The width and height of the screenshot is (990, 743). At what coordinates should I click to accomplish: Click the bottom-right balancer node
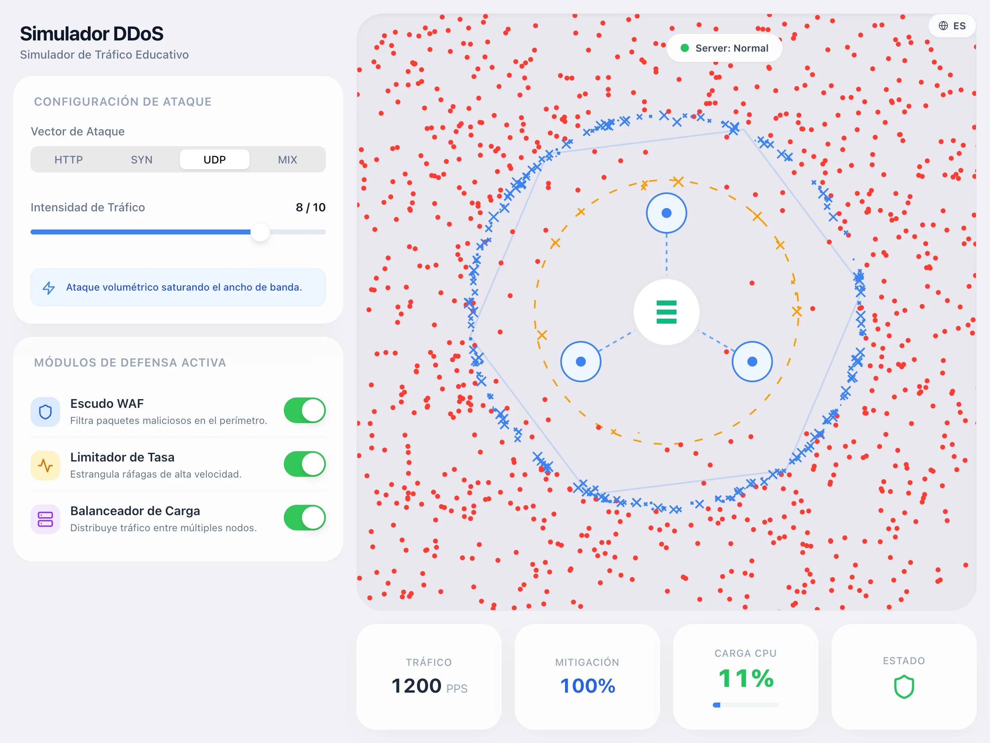[752, 361]
